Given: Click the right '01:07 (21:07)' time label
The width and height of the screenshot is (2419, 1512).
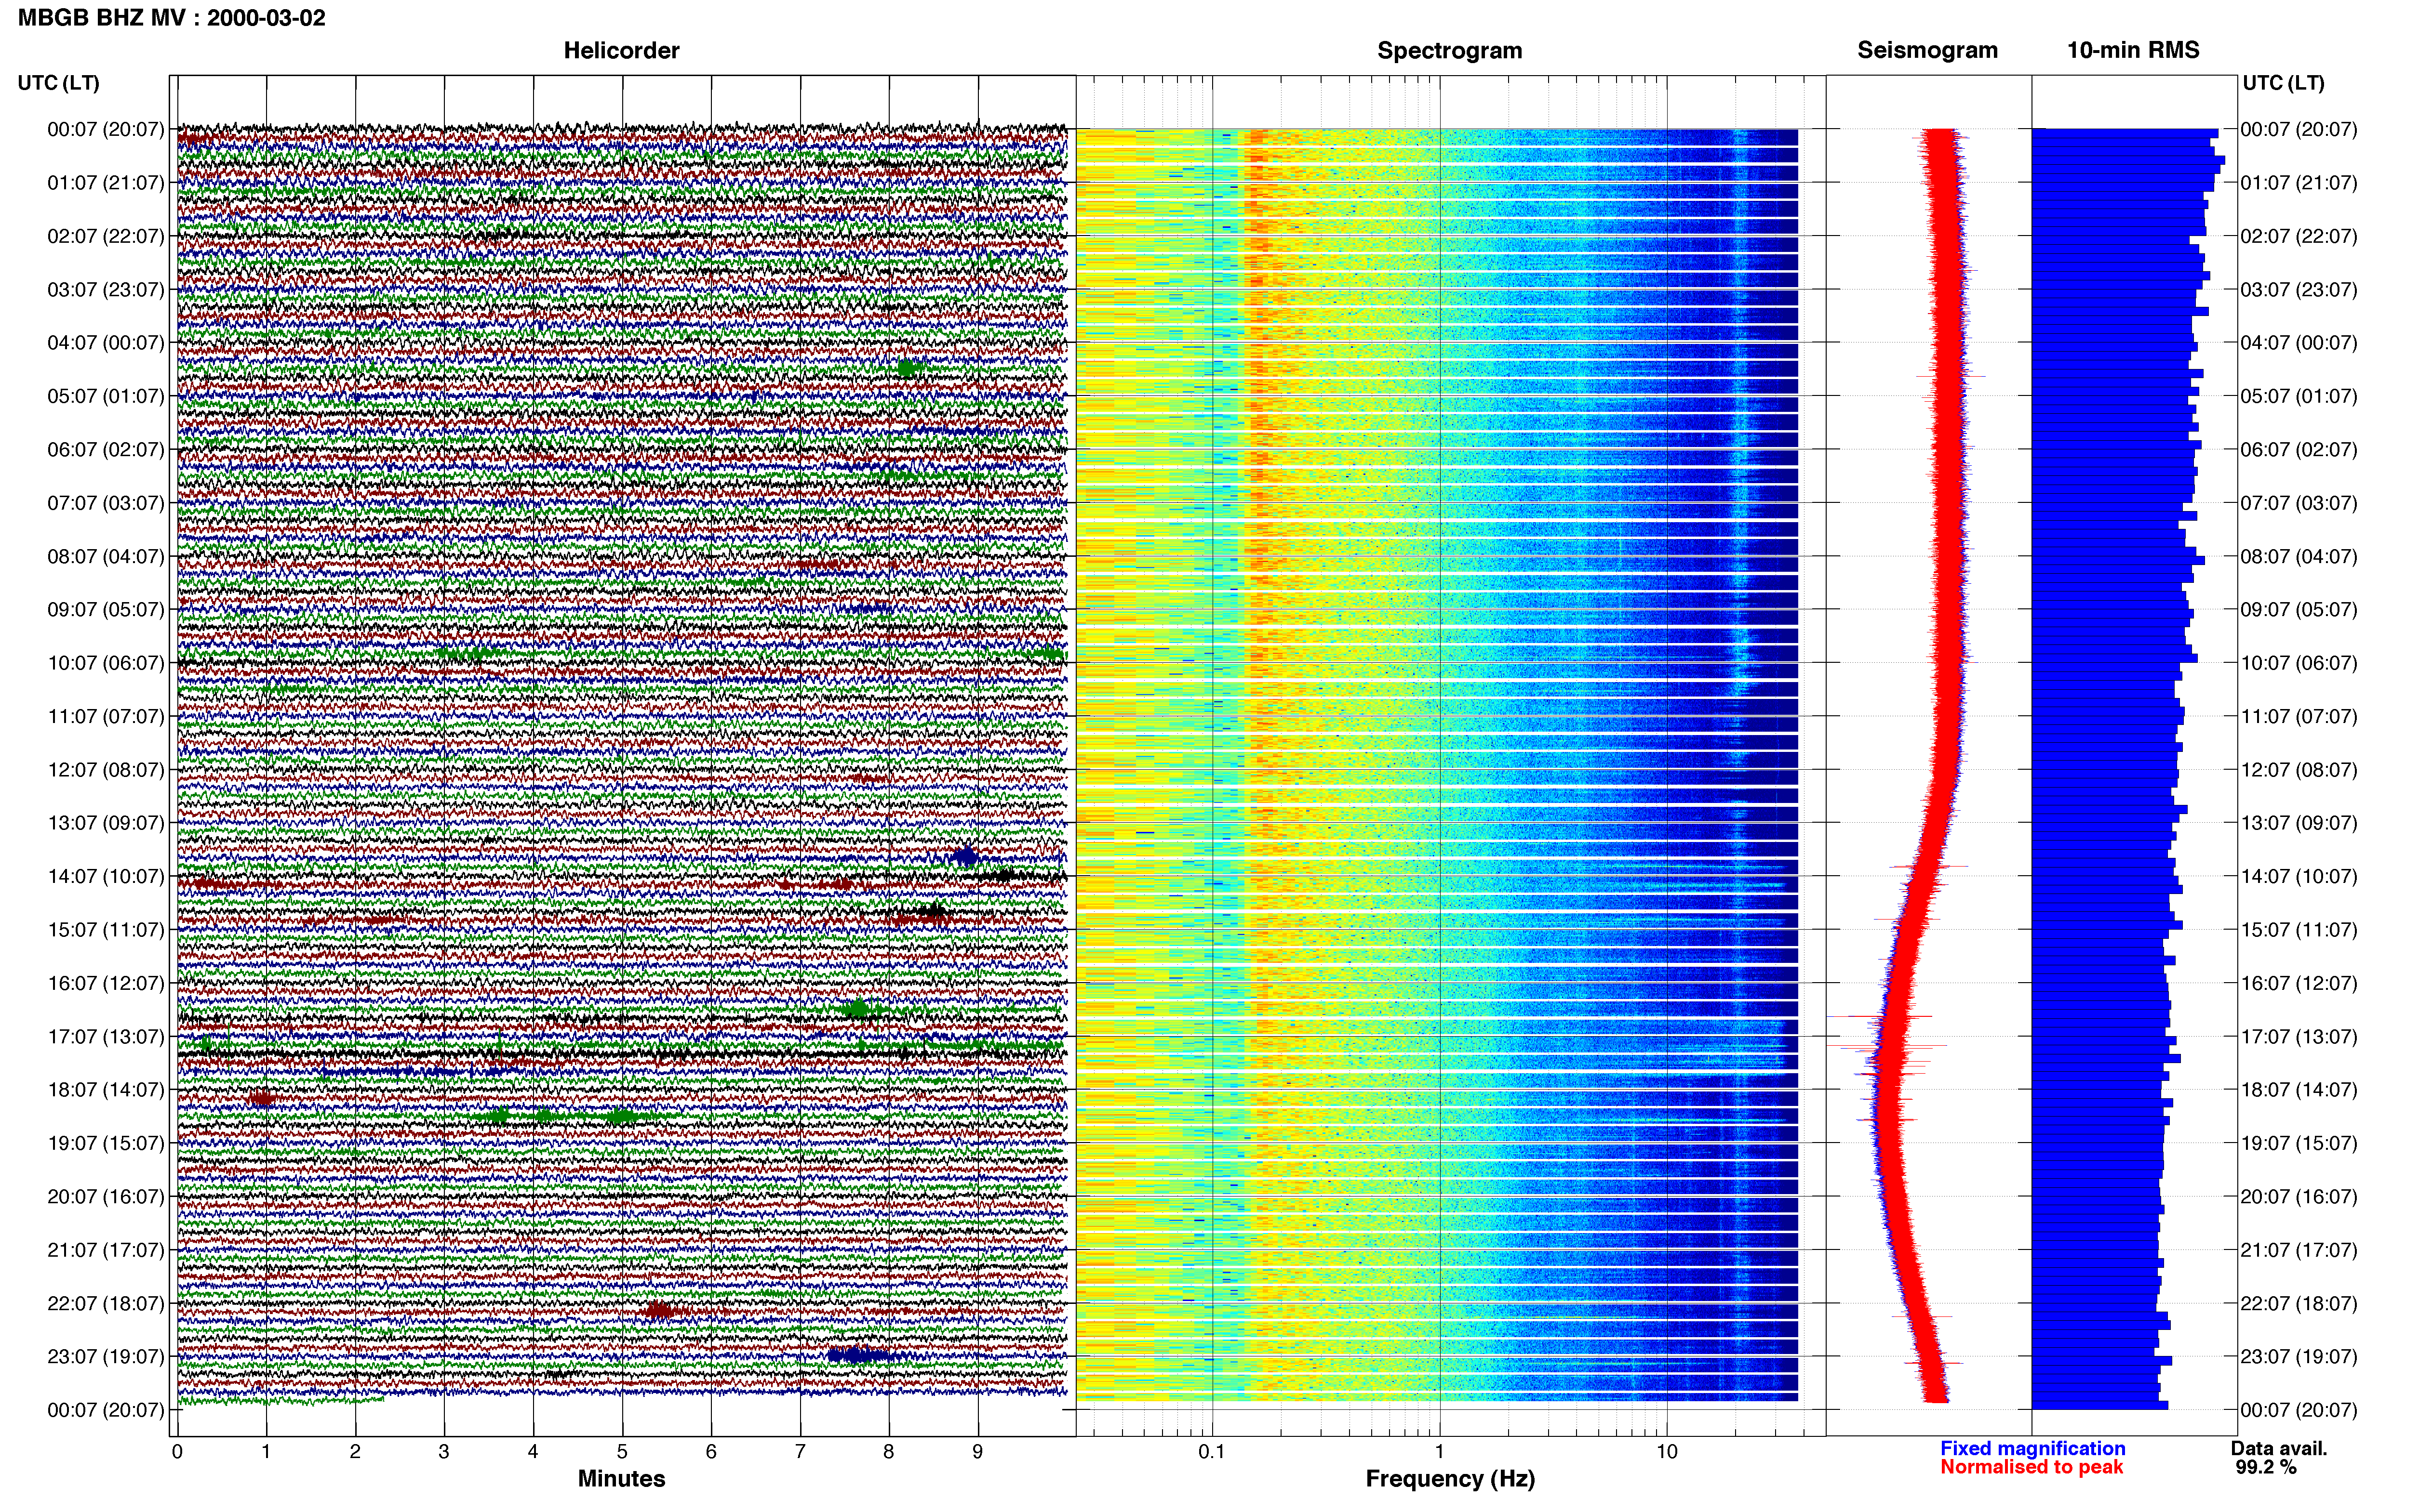Looking at the screenshot, I should [2299, 183].
